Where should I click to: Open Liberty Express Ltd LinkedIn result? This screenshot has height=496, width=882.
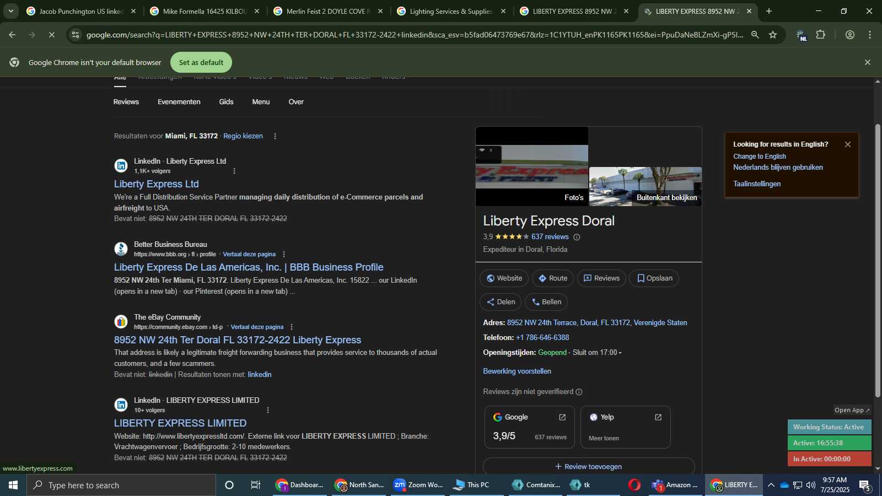(x=157, y=184)
